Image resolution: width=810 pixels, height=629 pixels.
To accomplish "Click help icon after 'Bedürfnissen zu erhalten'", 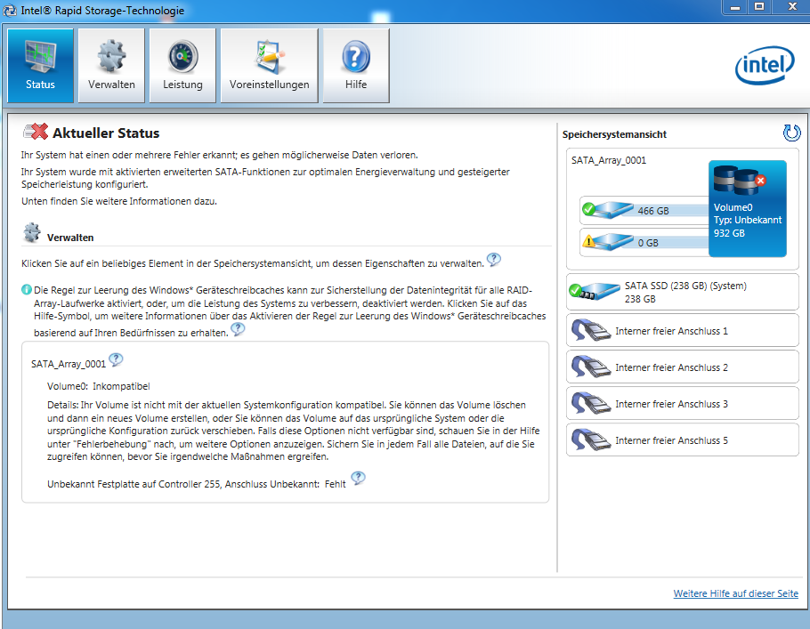I will 238,329.
